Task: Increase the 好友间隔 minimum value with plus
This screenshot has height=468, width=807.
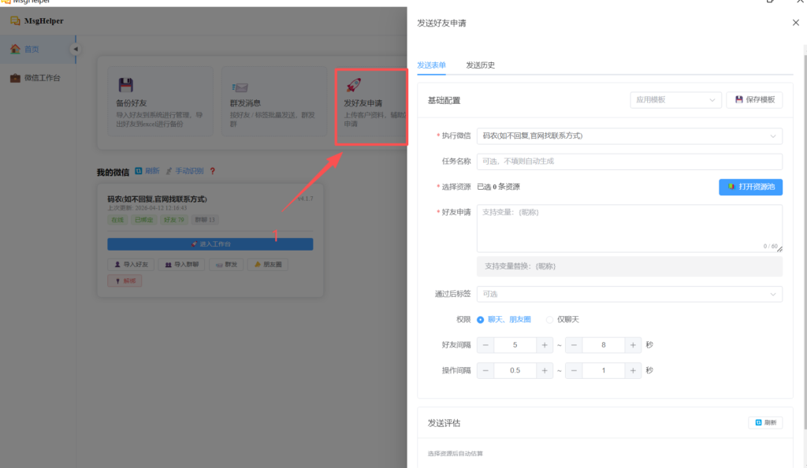Action: click(x=544, y=345)
